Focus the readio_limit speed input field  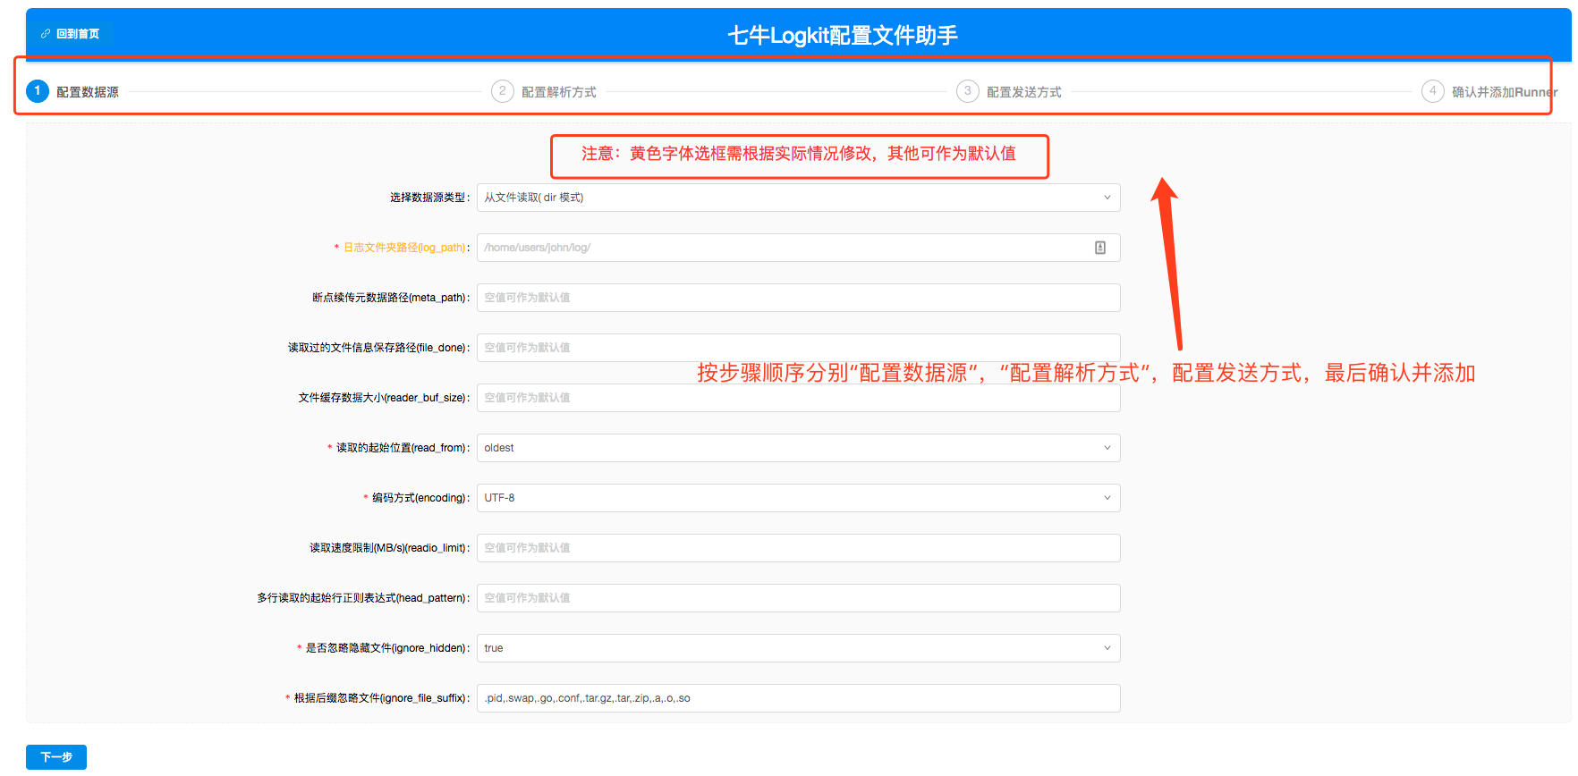pos(798,548)
